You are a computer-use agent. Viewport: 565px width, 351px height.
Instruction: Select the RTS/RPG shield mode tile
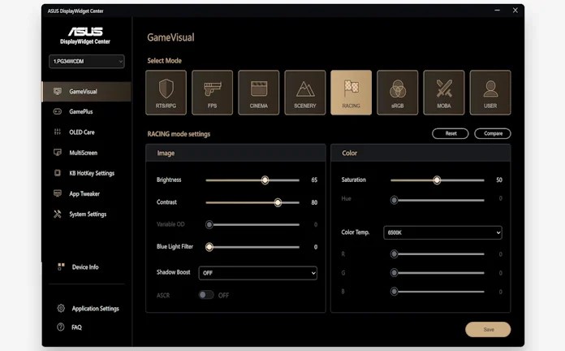tap(166, 93)
